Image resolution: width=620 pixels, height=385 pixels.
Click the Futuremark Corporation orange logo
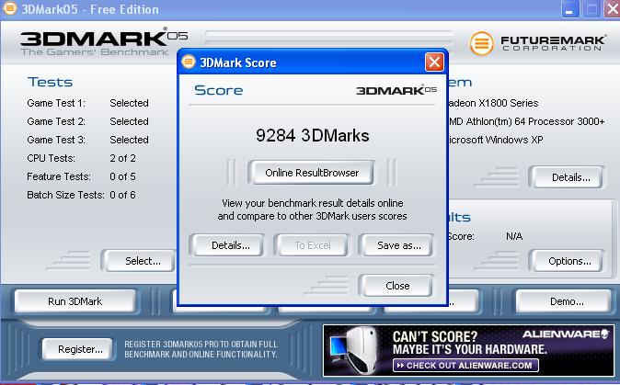pyautogui.click(x=482, y=43)
